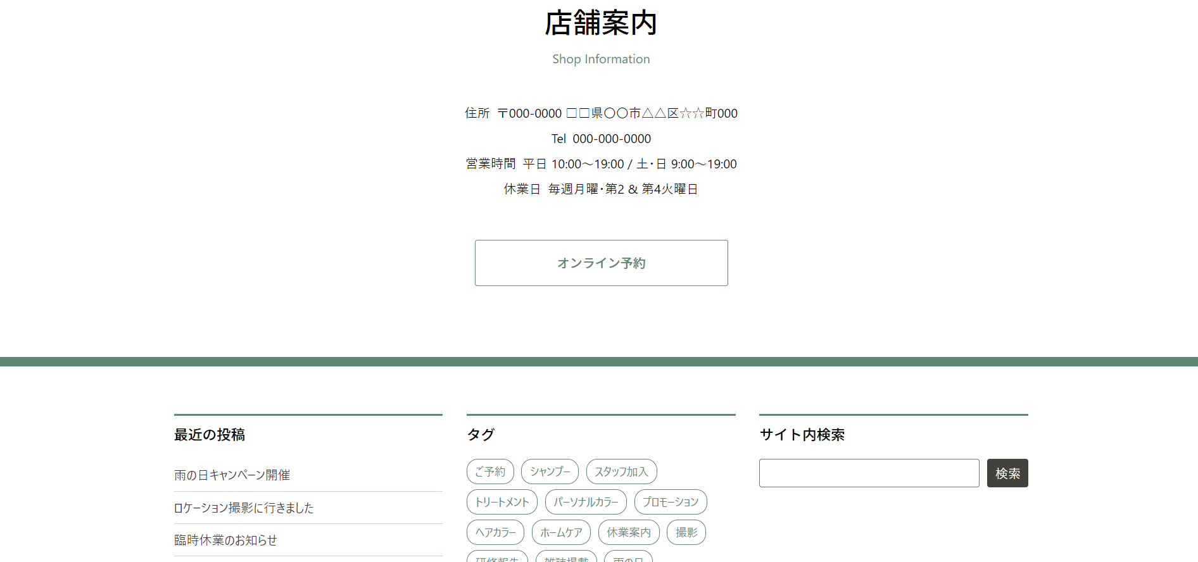Image resolution: width=1198 pixels, height=562 pixels.
Task: Click the トリートメント tag
Action: (x=501, y=502)
